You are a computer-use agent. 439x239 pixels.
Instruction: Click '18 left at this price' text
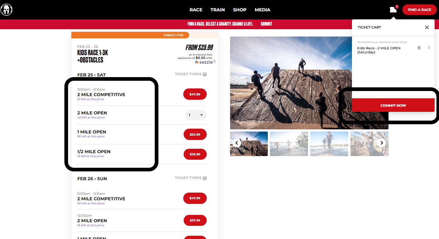click(91, 225)
